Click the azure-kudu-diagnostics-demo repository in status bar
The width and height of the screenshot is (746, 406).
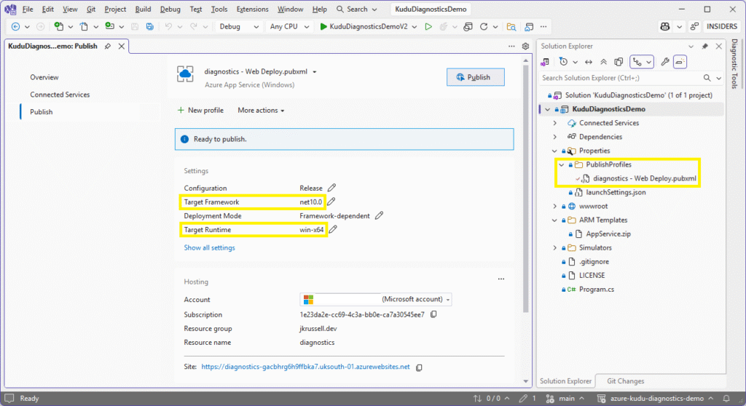click(656, 399)
